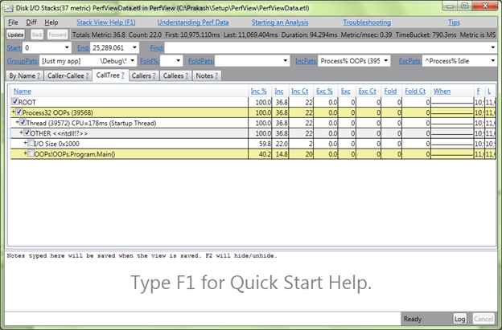Check the OOPs!OOPs.Program.Main() checkbox
This screenshot has width=502, height=330.
coord(31,153)
